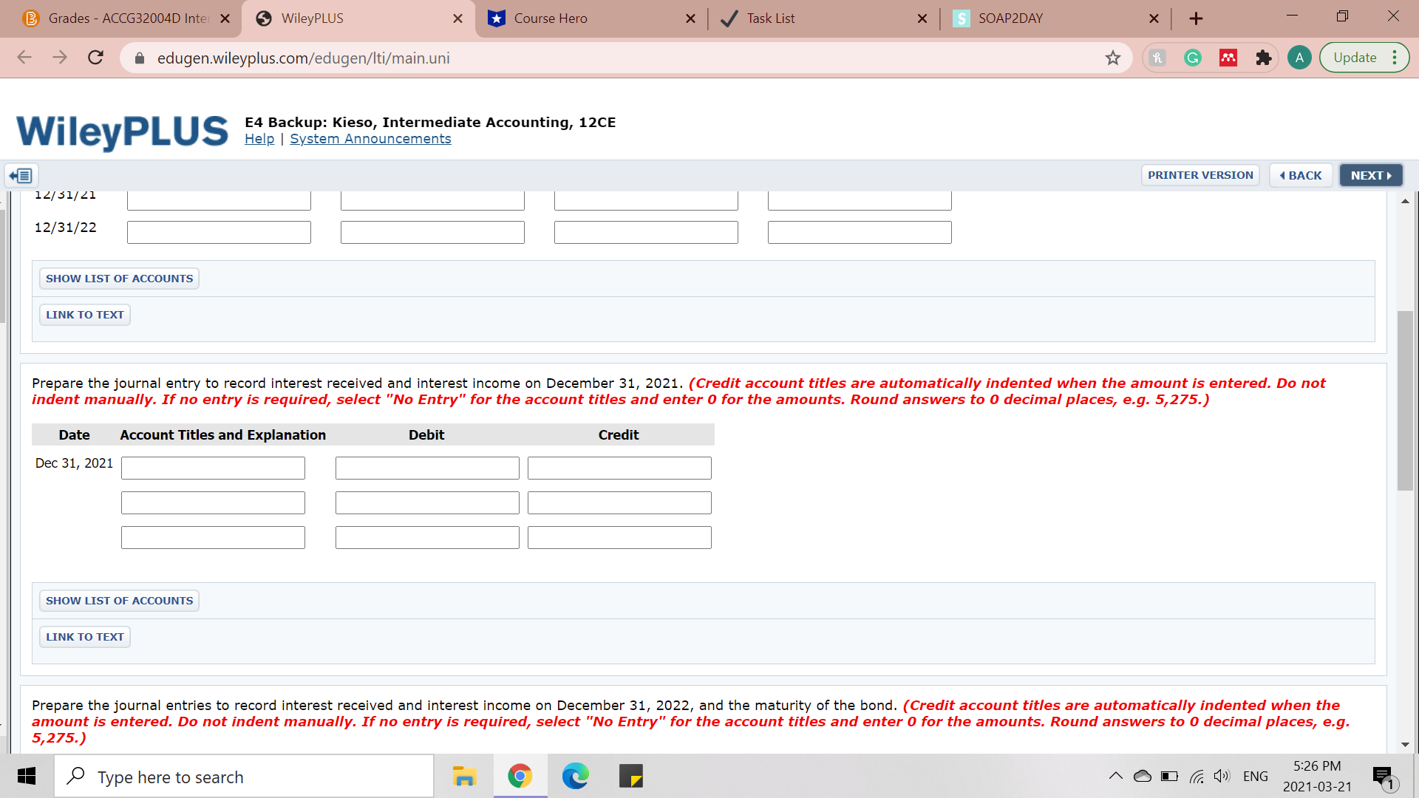Open the Mendeley extension
This screenshot has width=1419, height=798.
(x=1228, y=57)
